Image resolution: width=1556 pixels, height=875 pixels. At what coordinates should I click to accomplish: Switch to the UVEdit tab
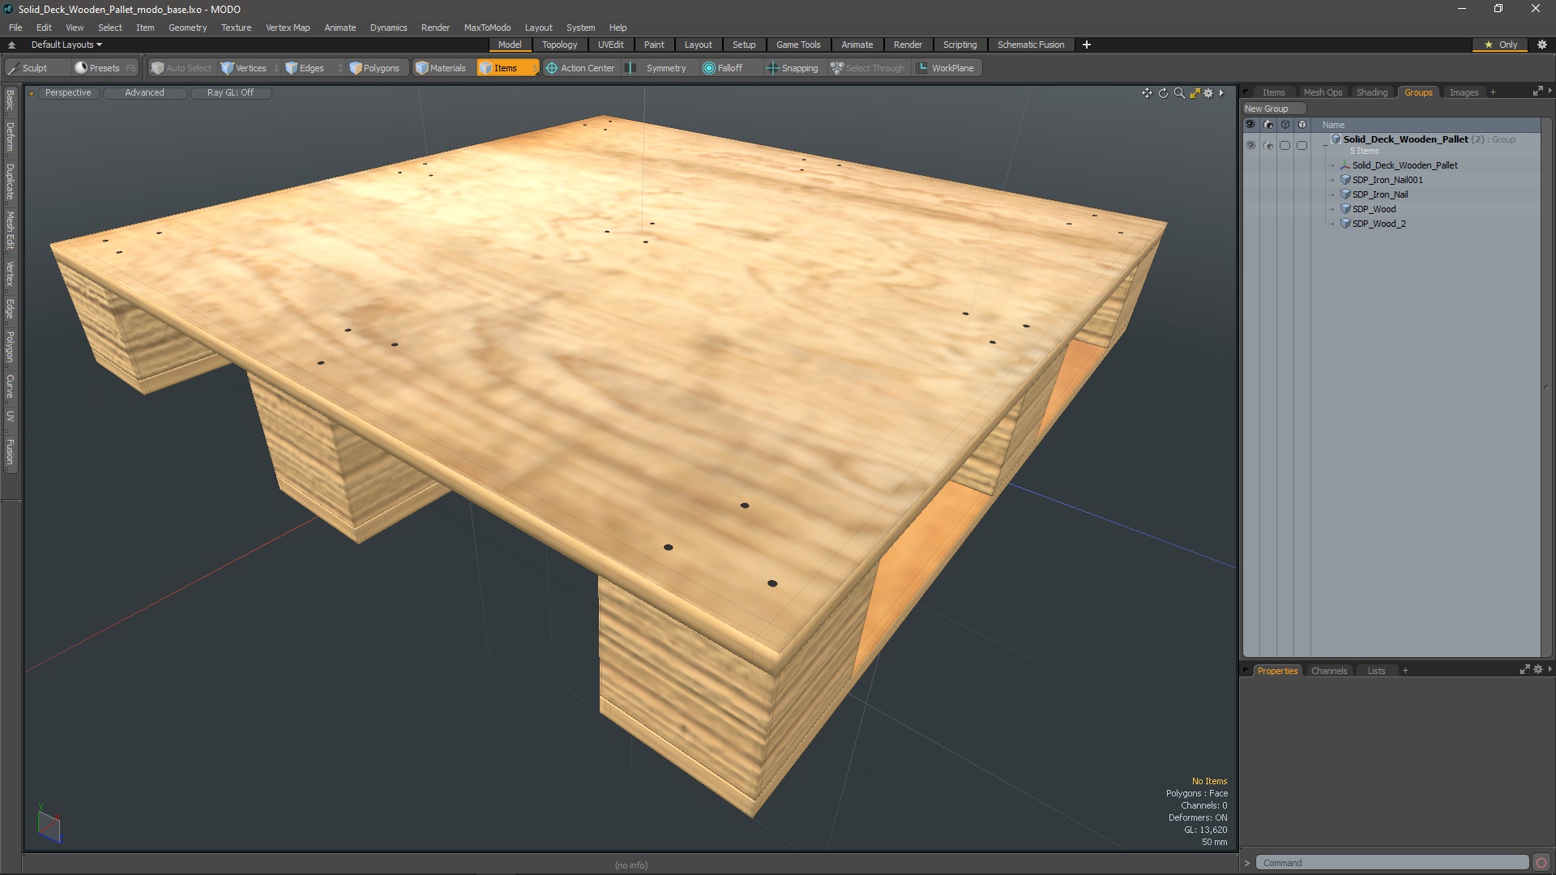pyautogui.click(x=611, y=44)
